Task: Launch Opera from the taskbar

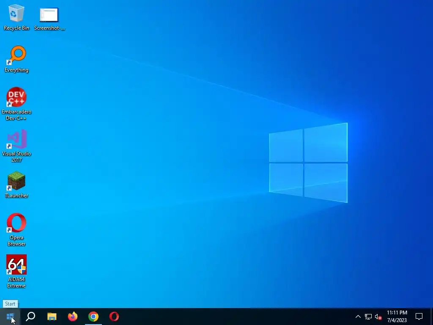Action: (x=114, y=317)
